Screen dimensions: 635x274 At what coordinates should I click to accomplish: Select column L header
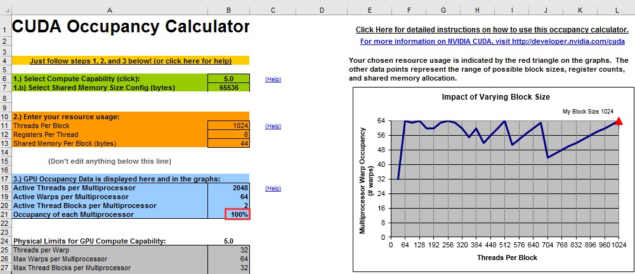click(x=617, y=10)
